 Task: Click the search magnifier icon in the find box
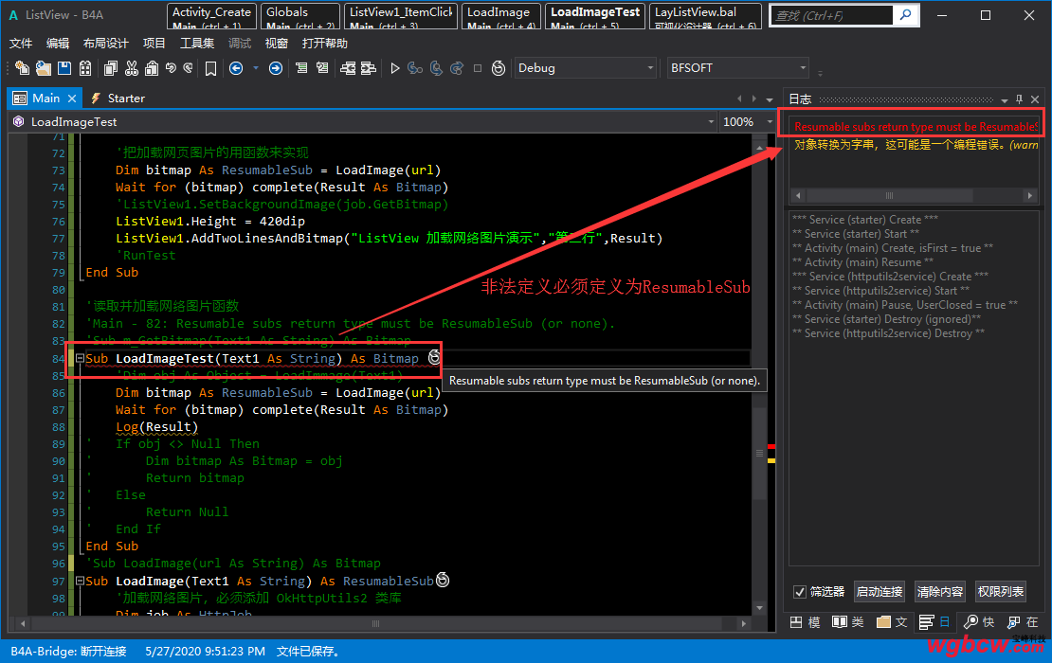point(906,15)
